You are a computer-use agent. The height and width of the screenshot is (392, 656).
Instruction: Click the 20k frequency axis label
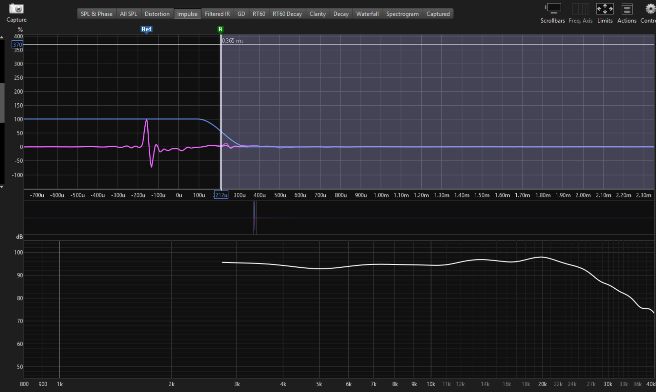coord(542,384)
